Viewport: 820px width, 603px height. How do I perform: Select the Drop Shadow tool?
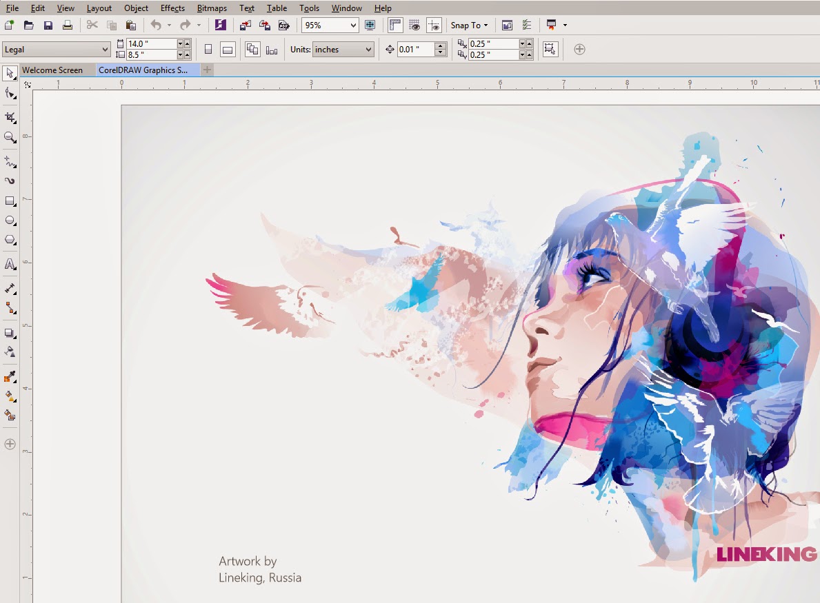(10, 333)
